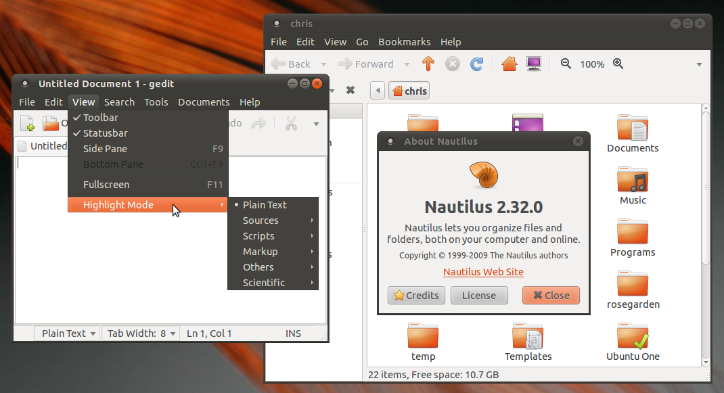Open the Templates folder
Image resolution: width=724 pixels, height=393 pixels.
[x=528, y=343]
